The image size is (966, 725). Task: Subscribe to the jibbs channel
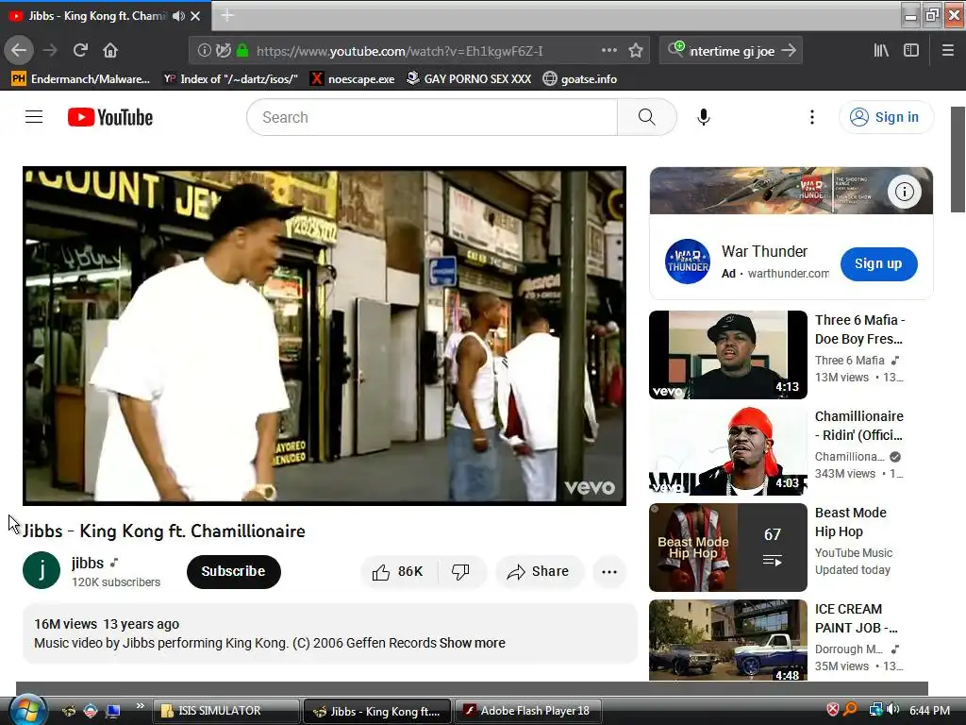tap(234, 571)
